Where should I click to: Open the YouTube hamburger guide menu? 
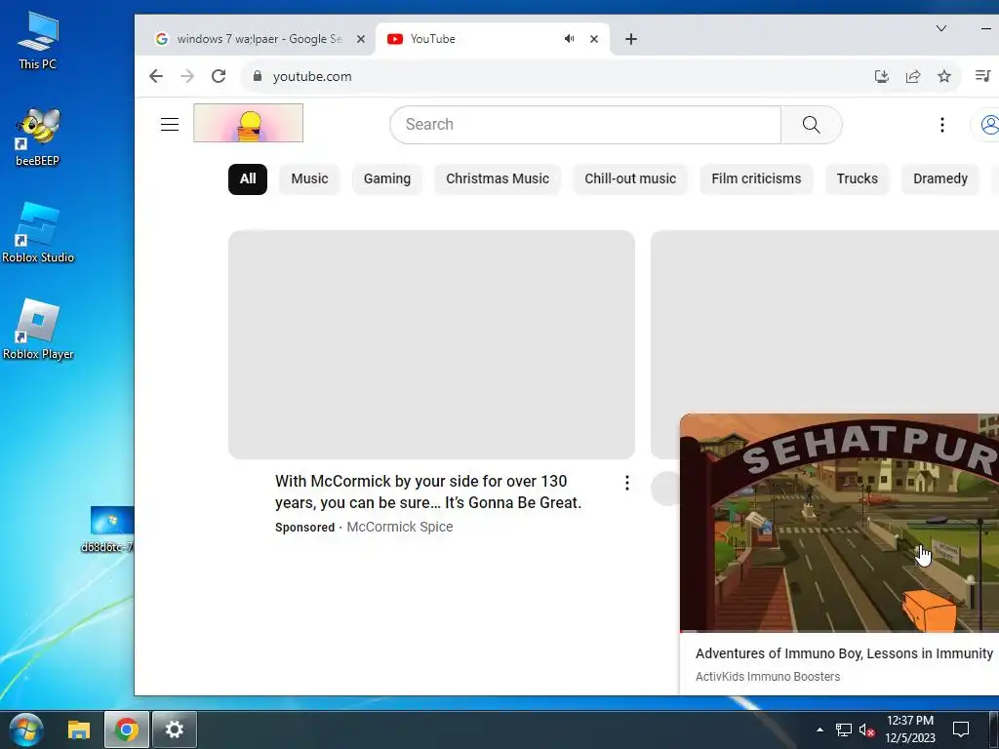point(170,124)
